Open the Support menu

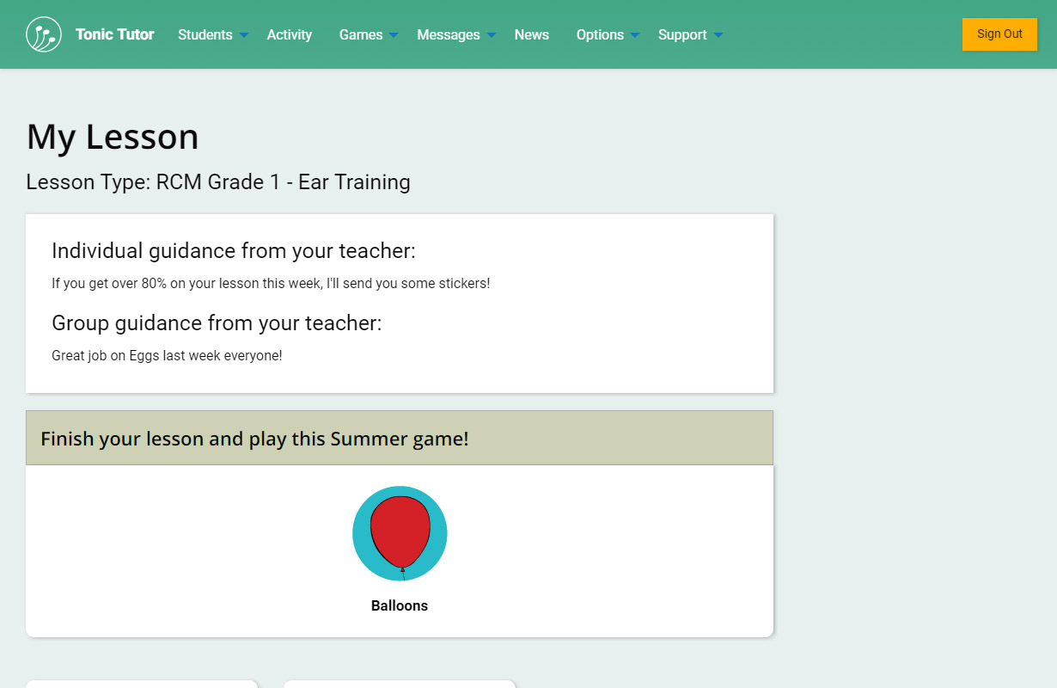pyautogui.click(x=682, y=34)
